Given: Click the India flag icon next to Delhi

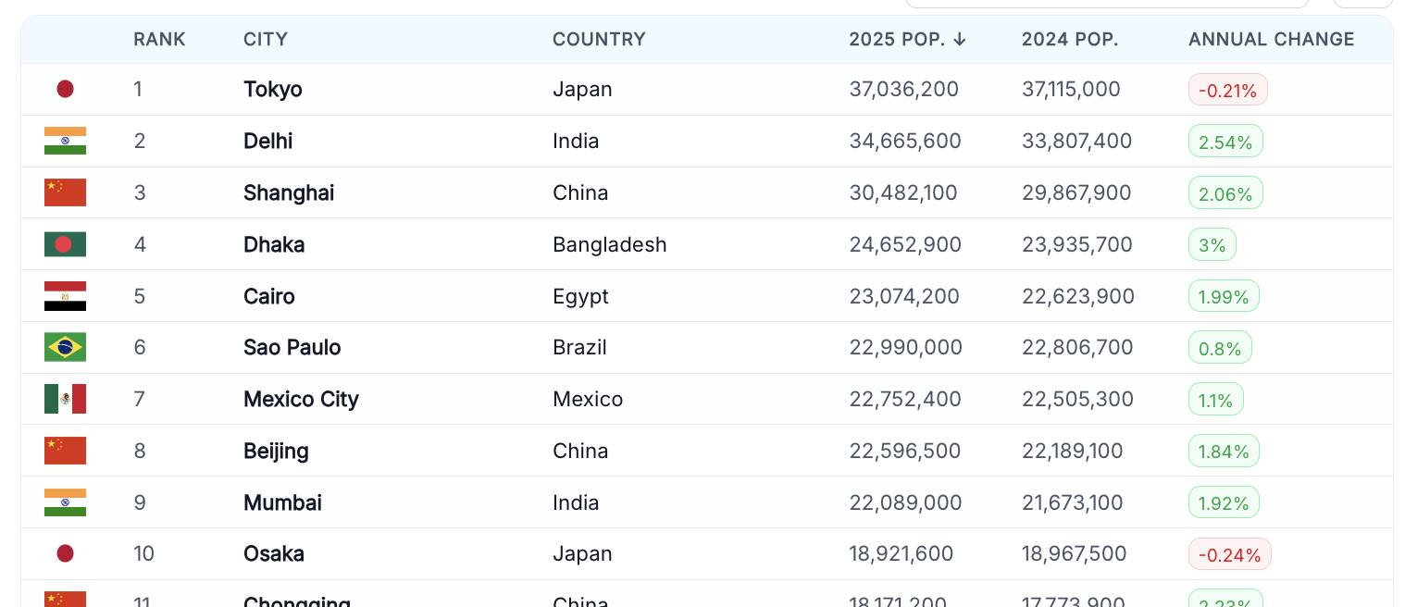Looking at the screenshot, I should (65, 141).
